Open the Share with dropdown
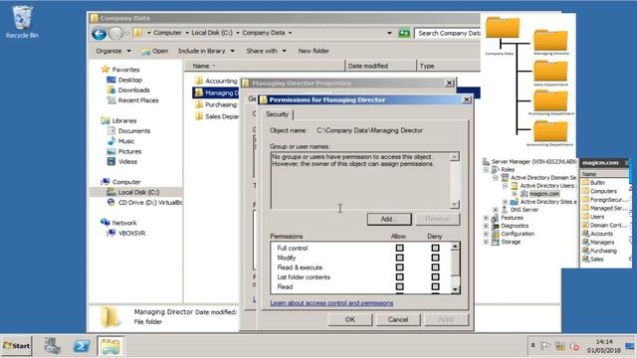Screen dimensions: 637x358 point(266,51)
